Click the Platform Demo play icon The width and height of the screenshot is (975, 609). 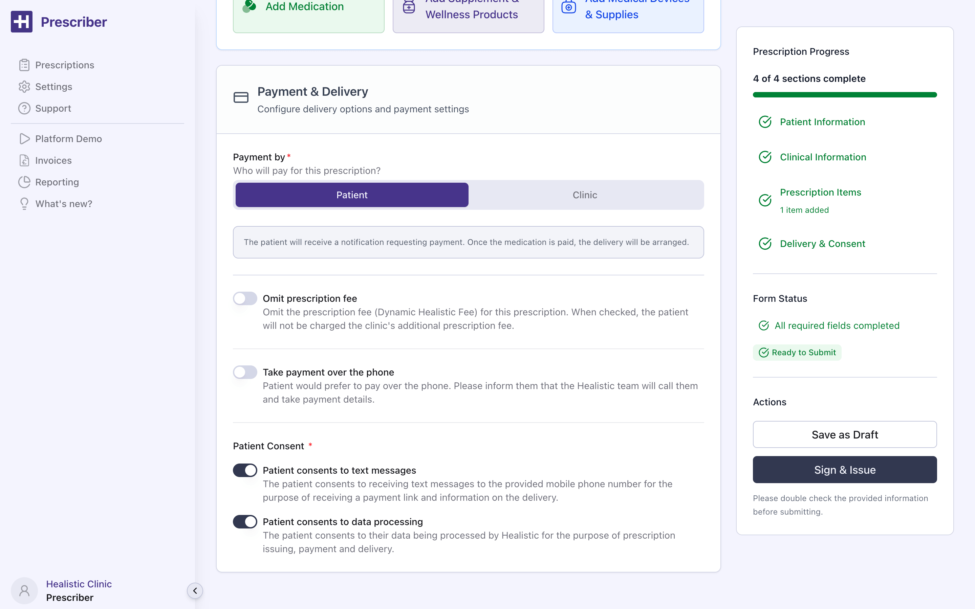point(24,139)
